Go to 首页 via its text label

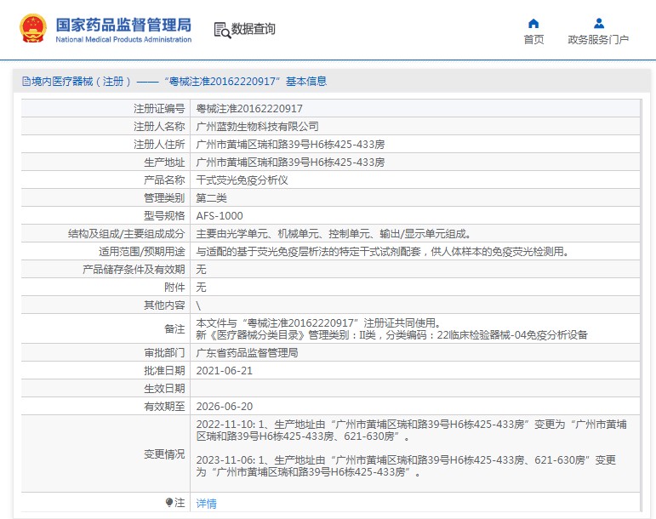point(533,40)
